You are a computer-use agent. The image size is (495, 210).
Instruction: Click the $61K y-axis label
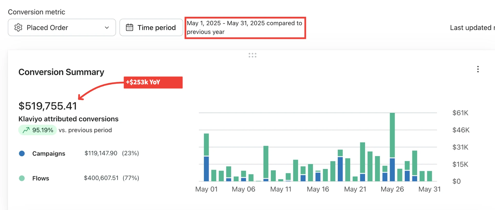point(460,113)
